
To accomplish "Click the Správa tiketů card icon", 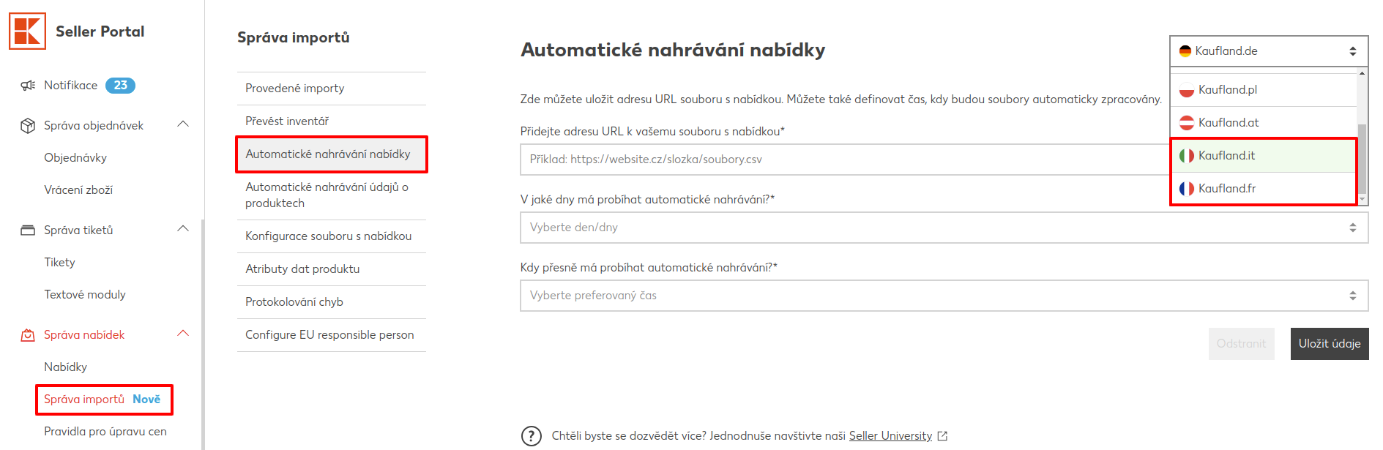I will [x=28, y=230].
